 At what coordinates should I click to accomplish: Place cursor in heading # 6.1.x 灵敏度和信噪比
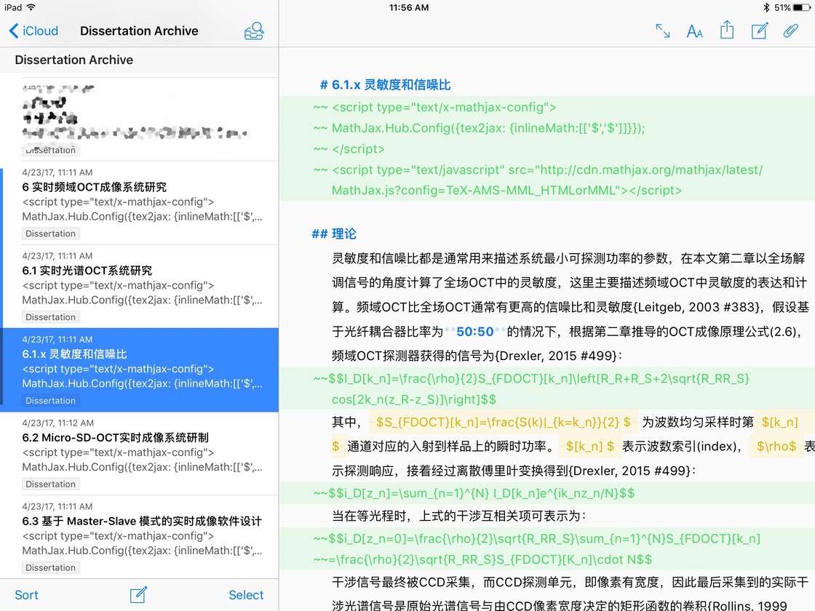[x=385, y=84]
